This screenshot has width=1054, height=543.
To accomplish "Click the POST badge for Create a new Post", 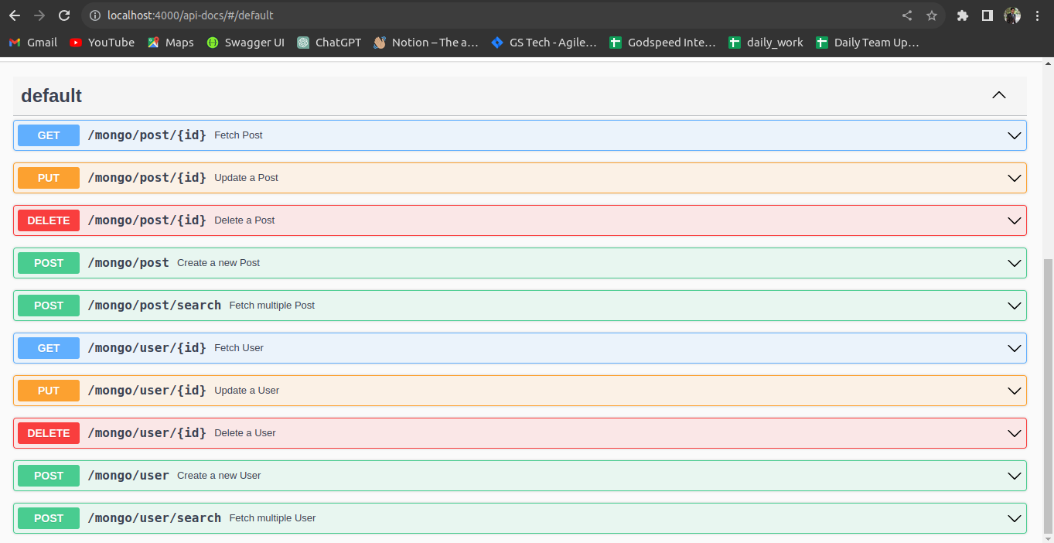I will pyautogui.click(x=49, y=263).
